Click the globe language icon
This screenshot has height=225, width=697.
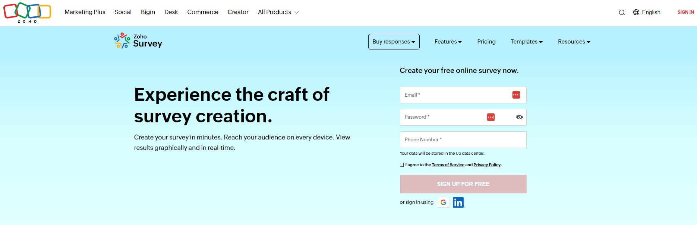[636, 12]
